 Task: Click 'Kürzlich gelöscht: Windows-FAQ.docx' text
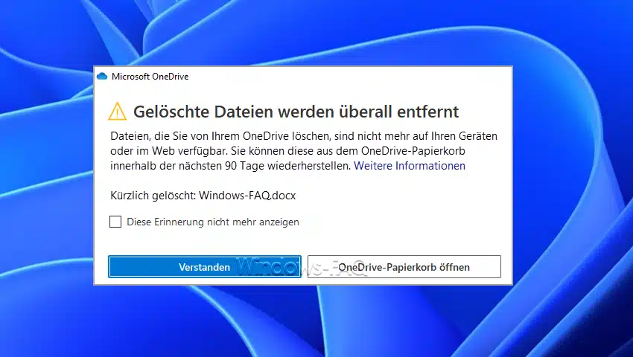[203, 196]
